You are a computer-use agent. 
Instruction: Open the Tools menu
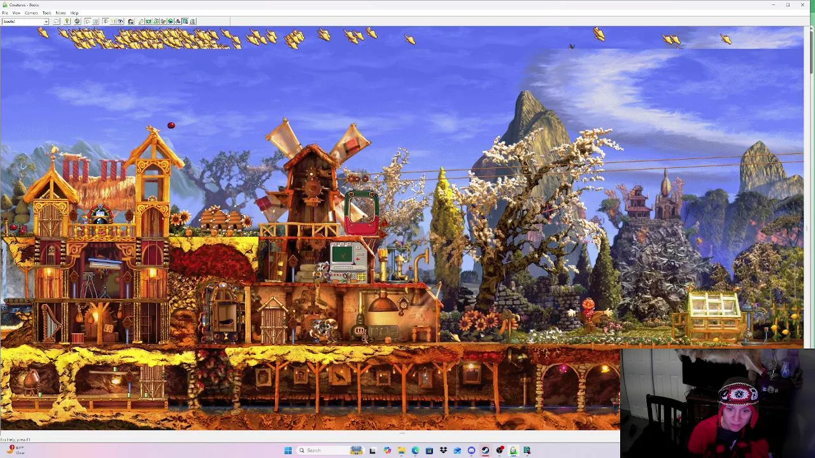coord(47,13)
